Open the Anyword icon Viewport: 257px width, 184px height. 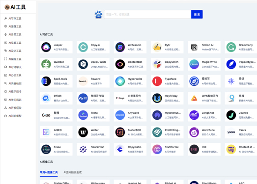click(x=120, y=115)
